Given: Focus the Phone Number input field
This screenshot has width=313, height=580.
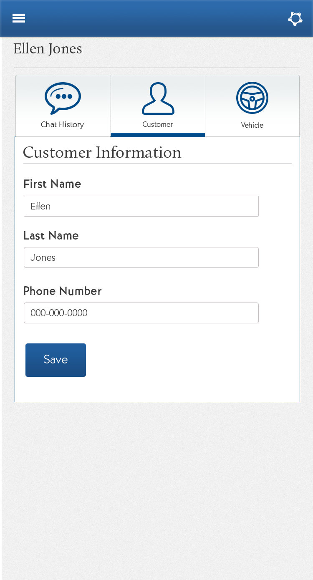Looking at the screenshot, I should [141, 313].
